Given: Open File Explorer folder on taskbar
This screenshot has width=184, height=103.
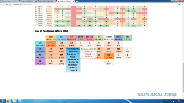Looking at the screenshot, I should coord(14,101).
